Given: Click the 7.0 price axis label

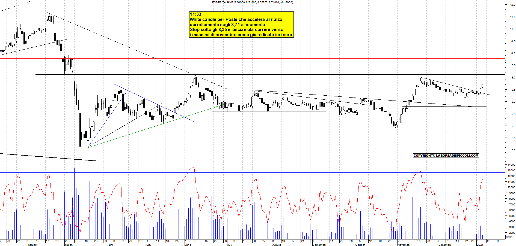Looking at the screenshot, I should tap(513, 126).
